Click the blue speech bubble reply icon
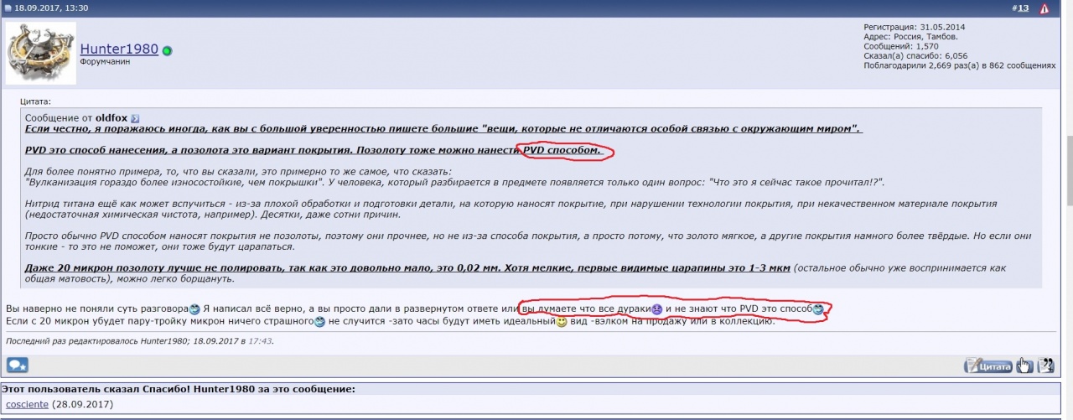The image size is (1073, 420). coord(17,365)
